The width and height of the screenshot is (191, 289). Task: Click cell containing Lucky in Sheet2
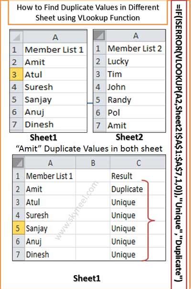(136, 61)
